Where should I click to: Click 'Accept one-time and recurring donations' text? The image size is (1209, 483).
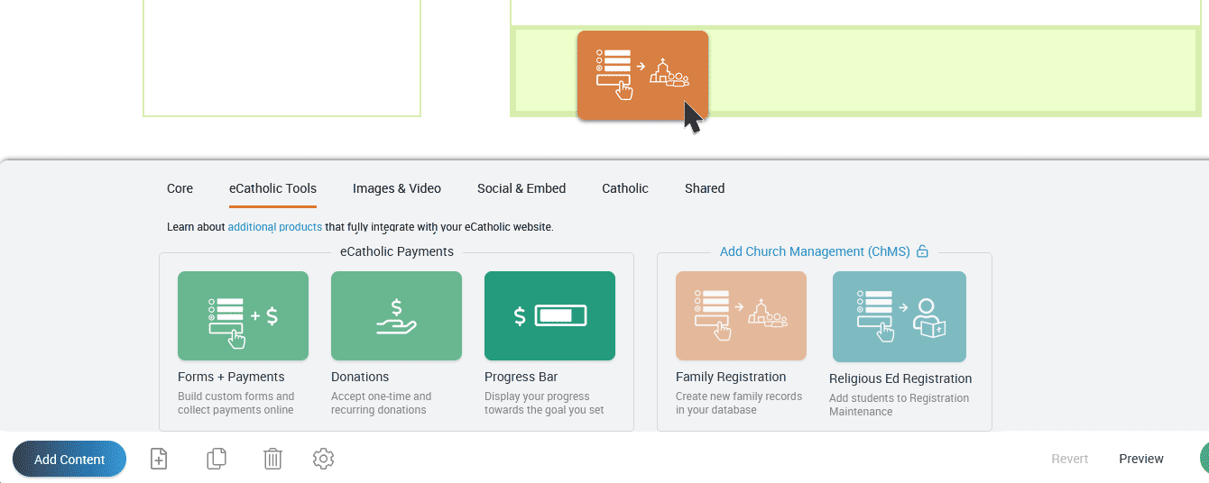pos(382,403)
